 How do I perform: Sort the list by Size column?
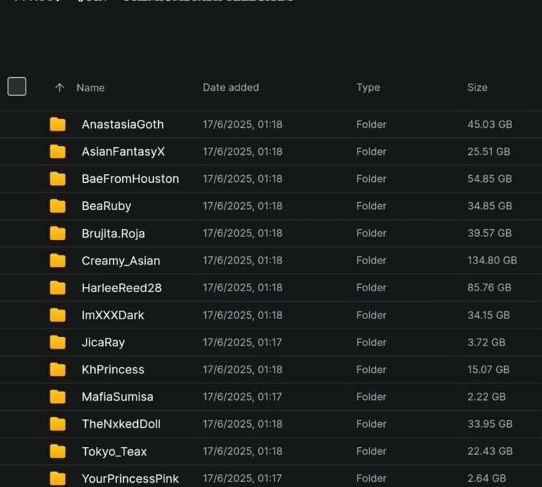[x=477, y=87]
